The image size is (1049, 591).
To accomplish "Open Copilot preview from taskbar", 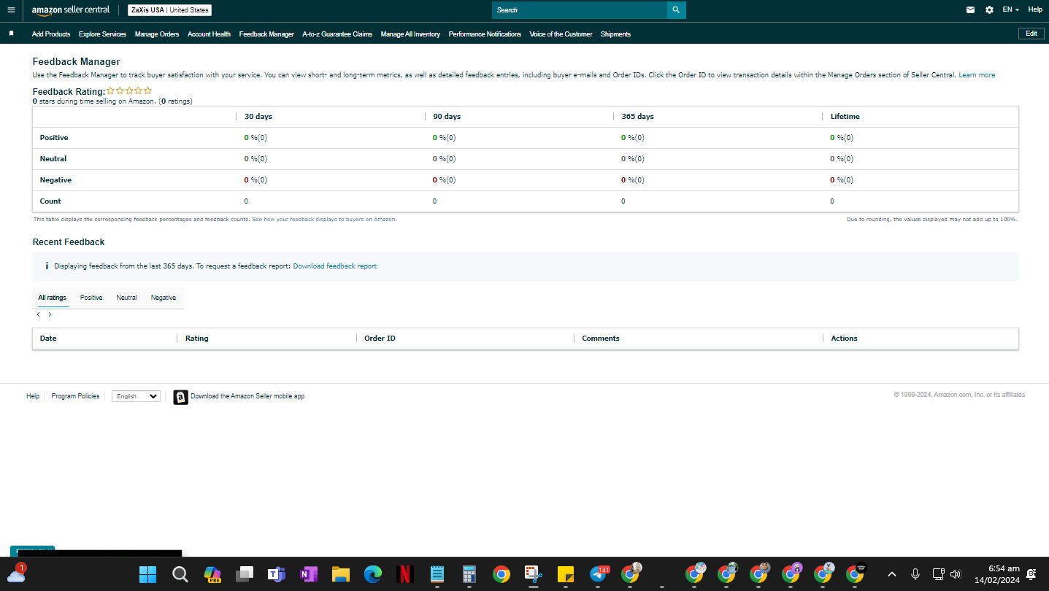I will pyautogui.click(x=212, y=574).
